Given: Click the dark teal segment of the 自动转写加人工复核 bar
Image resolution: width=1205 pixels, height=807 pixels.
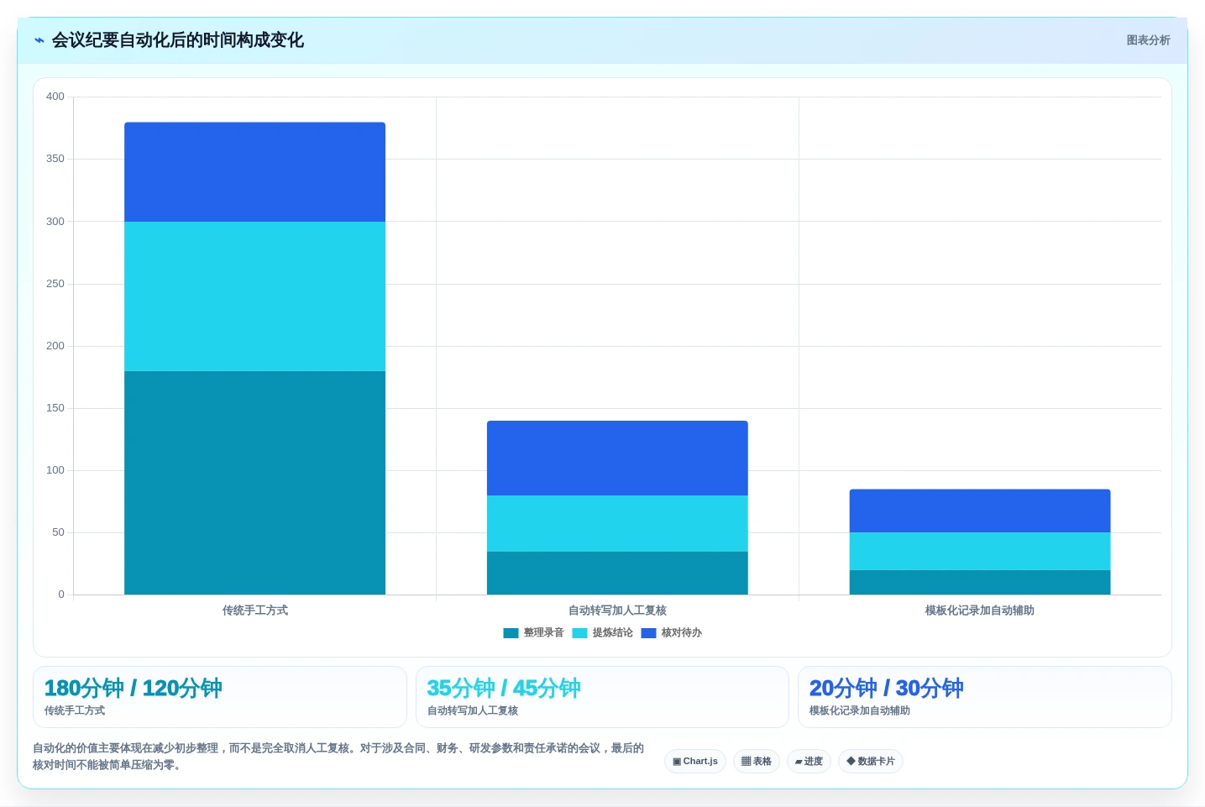Looking at the screenshot, I should pyautogui.click(x=617, y=573).
